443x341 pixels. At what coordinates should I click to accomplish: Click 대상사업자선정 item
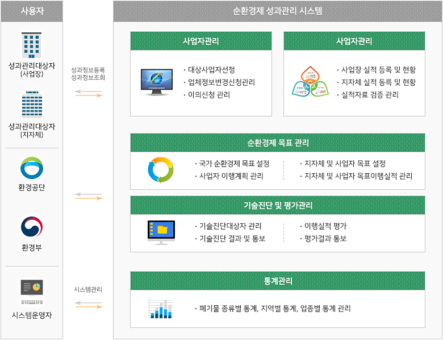click(x=211, y=69)
